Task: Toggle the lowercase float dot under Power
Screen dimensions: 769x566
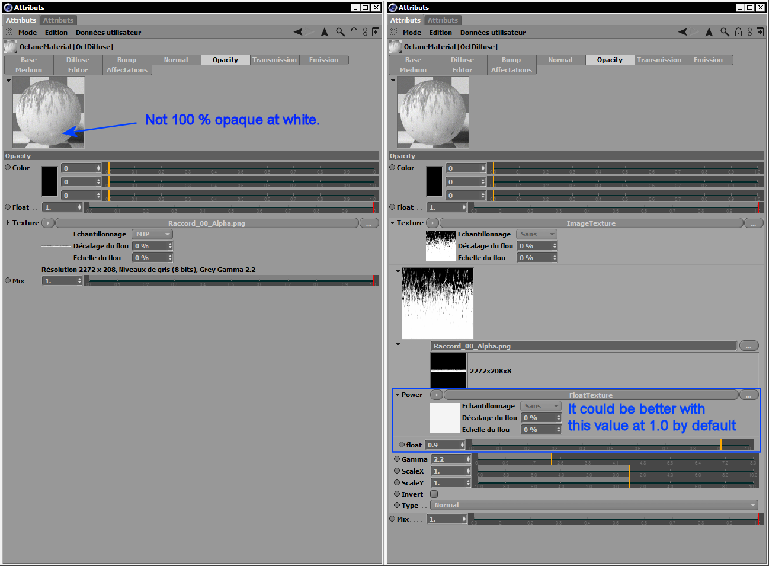Action: click(x=402, y=445)
